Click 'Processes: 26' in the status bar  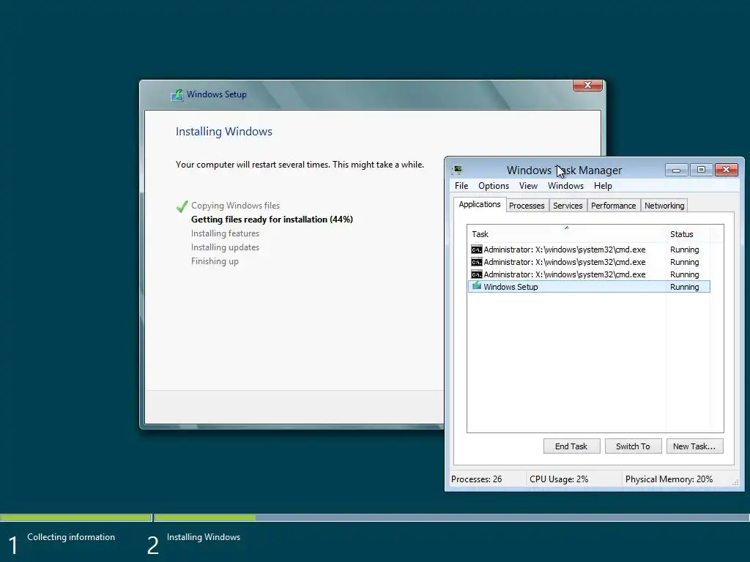click(x=476, y=479)
